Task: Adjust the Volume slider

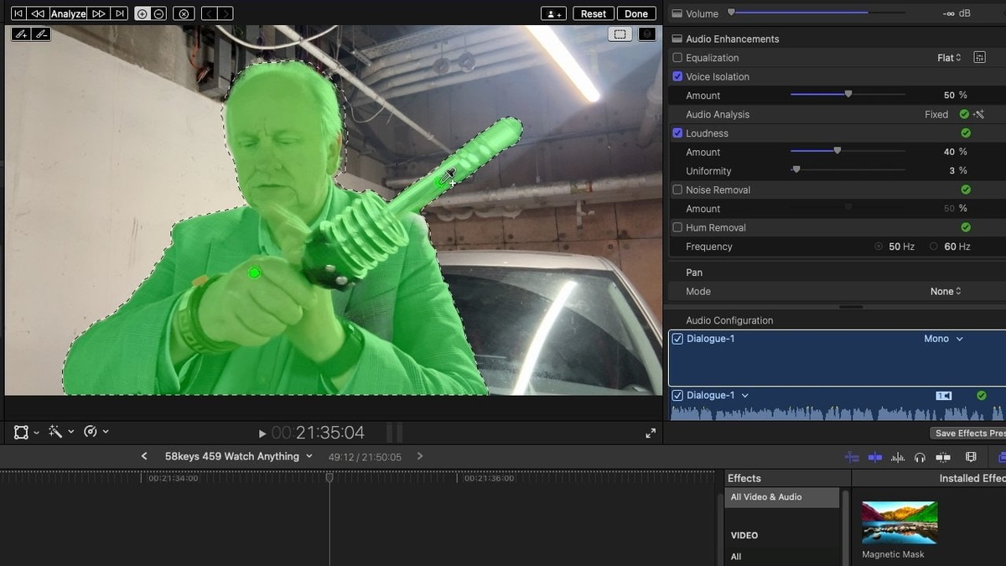Action: point(817,13)
